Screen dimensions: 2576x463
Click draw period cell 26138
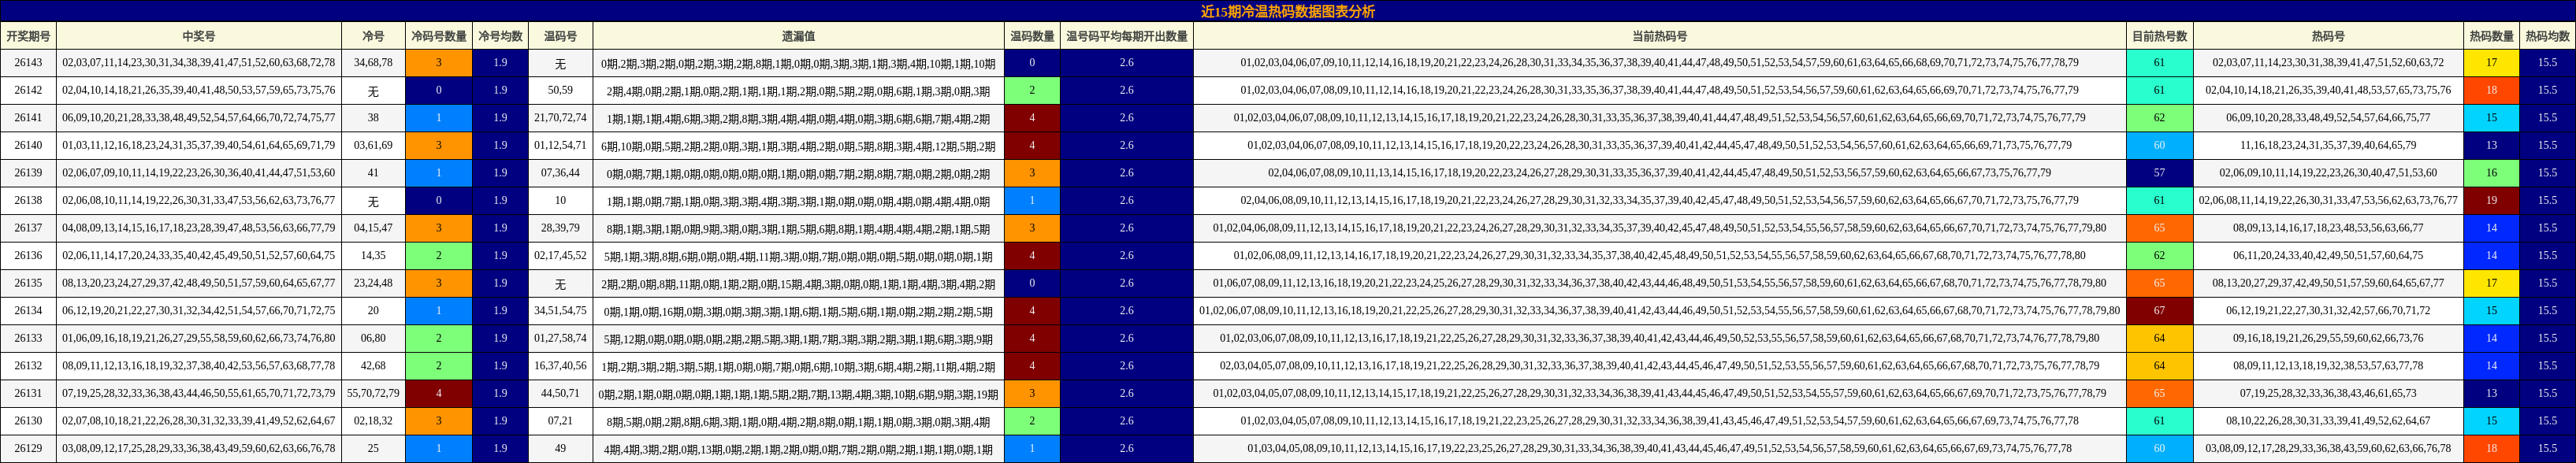pos(28,200)
